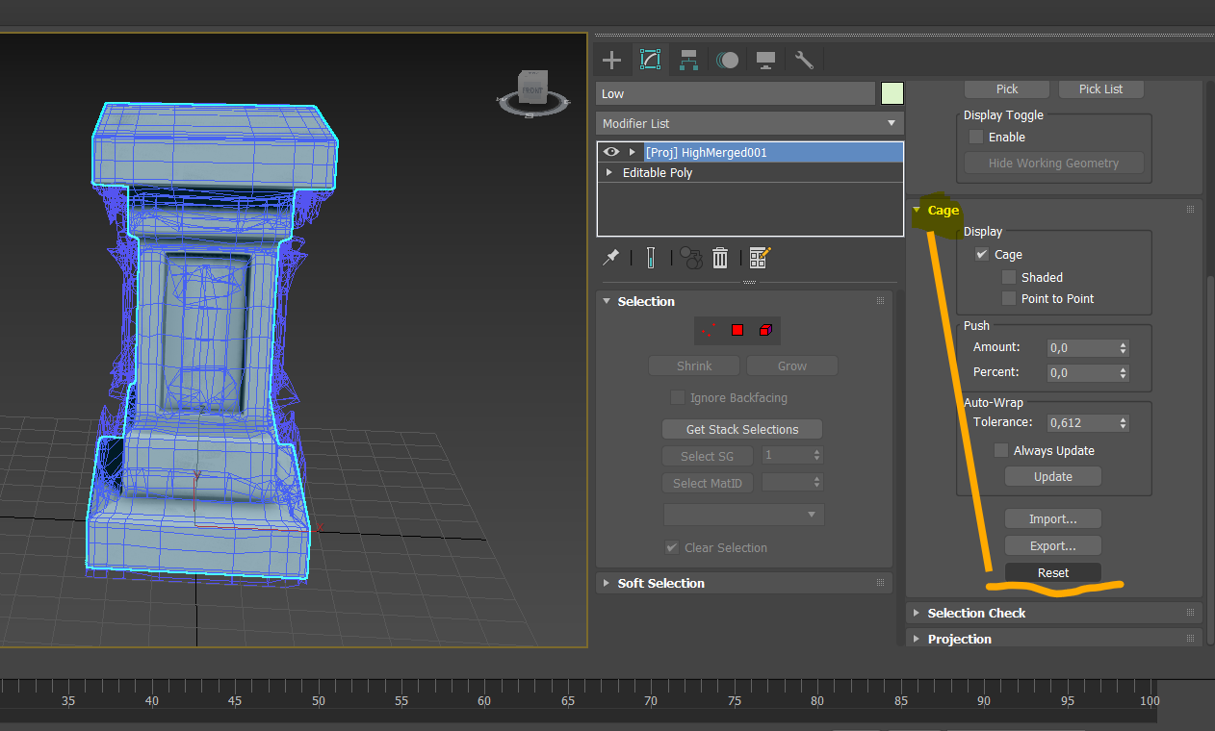Click the Reset cage button
Image resolution: width=1215 pixels, height=731 pixels.
coord(1052,572)
